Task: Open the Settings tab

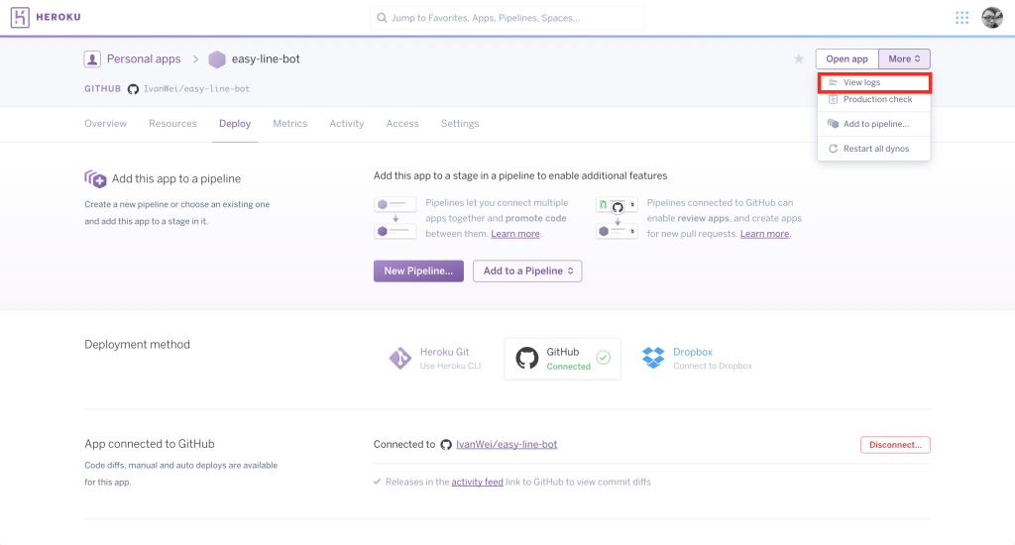Action: point(460,124)
